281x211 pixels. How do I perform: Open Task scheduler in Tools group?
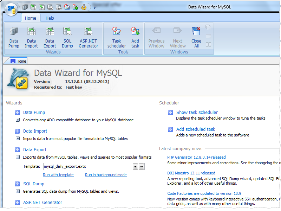pyautogui.click(x=117, y=37)
